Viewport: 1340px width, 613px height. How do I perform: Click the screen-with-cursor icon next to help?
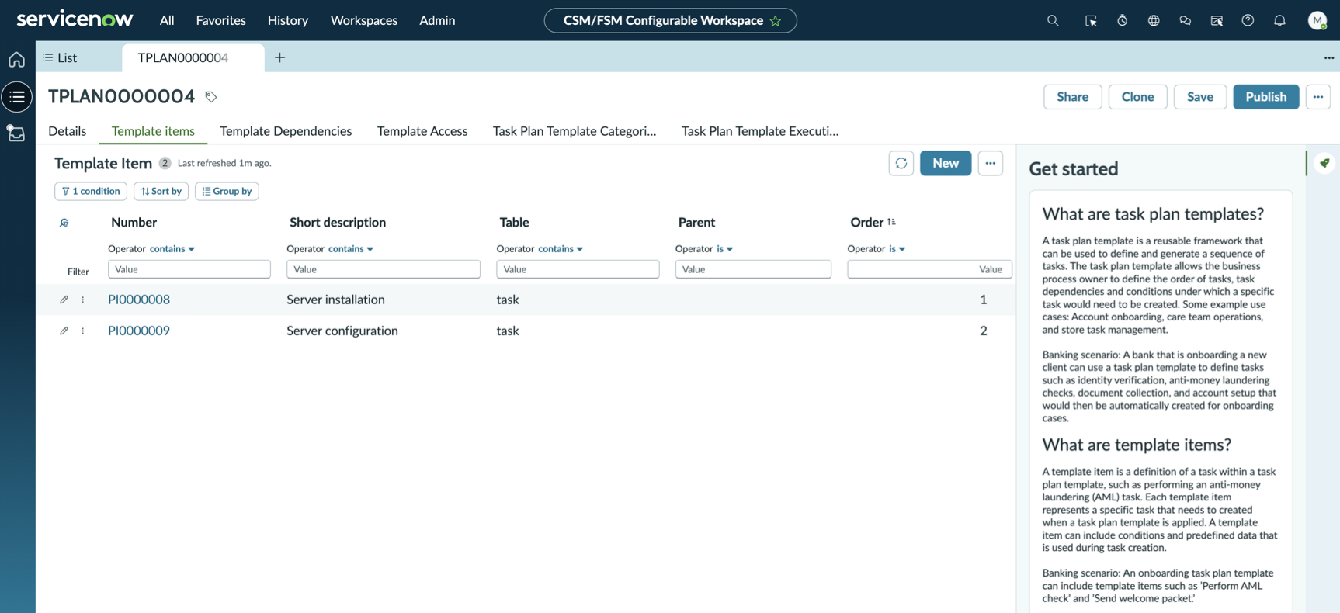(x=1217, y=21)
